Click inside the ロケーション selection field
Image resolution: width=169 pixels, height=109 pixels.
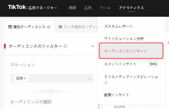click(x=57, y=78)
